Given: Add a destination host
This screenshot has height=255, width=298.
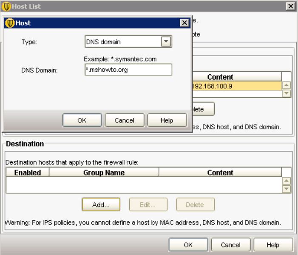Looking at the screenshot, I should [101, 204].
